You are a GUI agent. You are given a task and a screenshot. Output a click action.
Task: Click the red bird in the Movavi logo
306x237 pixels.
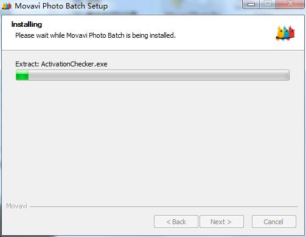292,32
